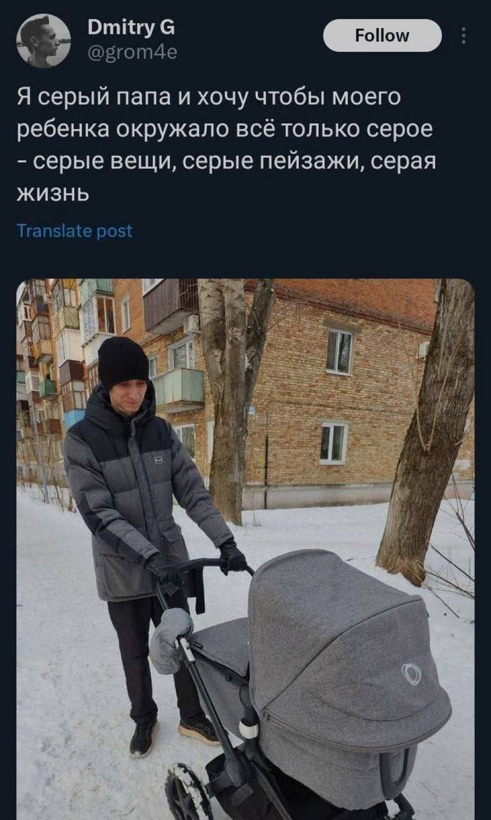The height and width of the screenshot is (820, 491).
Task: Open the Dmitry G display name link
Action: pos(131,27)
